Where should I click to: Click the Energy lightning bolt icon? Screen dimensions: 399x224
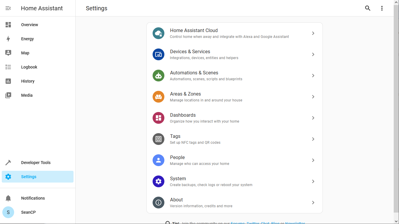(8, 39)
